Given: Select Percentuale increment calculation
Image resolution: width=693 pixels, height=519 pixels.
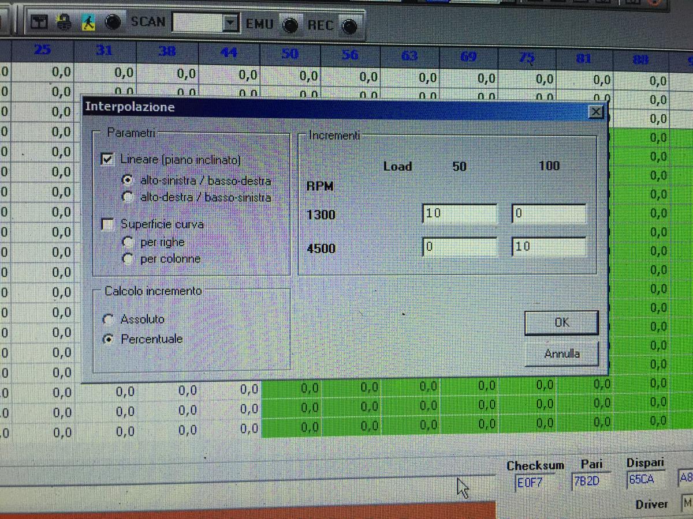Looking at the screenshot, I should [108, 339].
